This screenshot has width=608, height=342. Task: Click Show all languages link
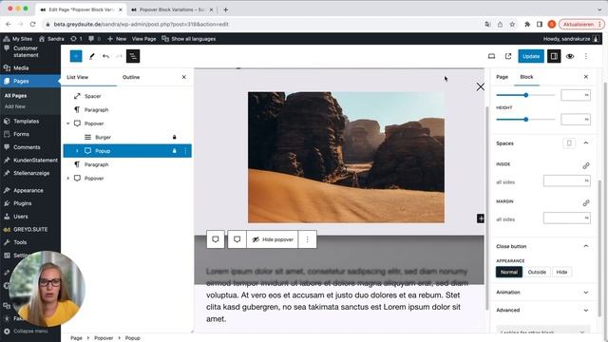(x=189, y=39)
